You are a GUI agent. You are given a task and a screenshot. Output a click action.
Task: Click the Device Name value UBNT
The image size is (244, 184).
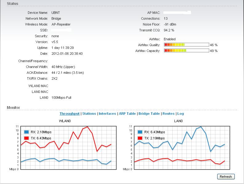pos(56,13)
